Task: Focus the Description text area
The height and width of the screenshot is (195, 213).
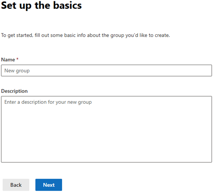Action: (x=106, y=129)
